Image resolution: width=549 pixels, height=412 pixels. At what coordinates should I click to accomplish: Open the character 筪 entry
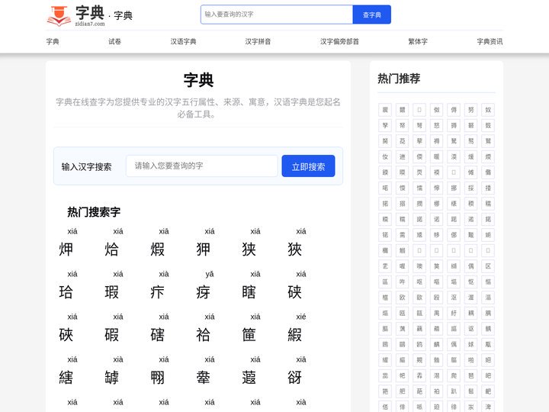(x=249, y=335)
